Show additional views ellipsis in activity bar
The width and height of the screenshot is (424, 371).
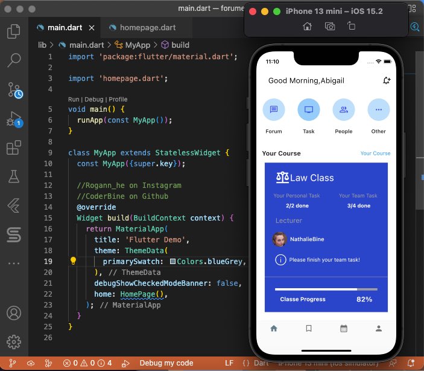(x=13, y=263)
